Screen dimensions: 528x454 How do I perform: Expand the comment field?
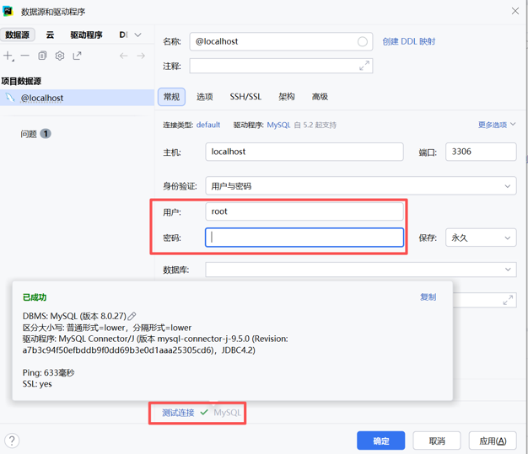point(364,66)
